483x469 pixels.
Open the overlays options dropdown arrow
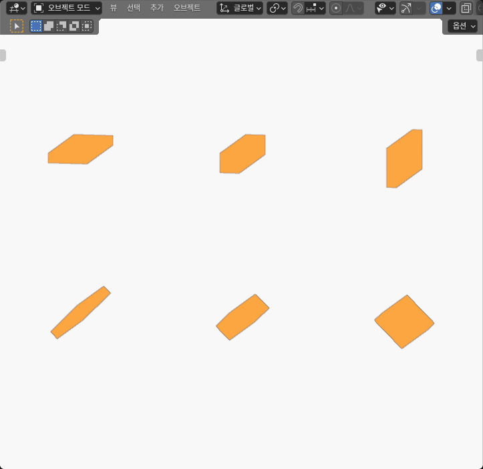pyautogui.click(x=449, y=8)
